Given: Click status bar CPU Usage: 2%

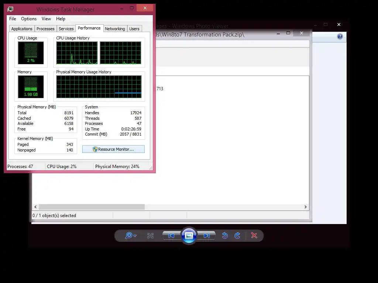Looking at the screenshot, I should click(x=62, y=167).
